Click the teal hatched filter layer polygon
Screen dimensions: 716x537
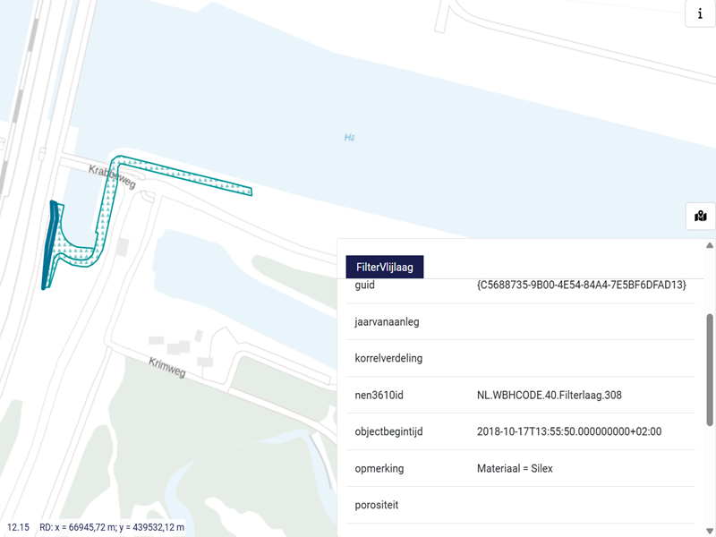pos(179,175)
